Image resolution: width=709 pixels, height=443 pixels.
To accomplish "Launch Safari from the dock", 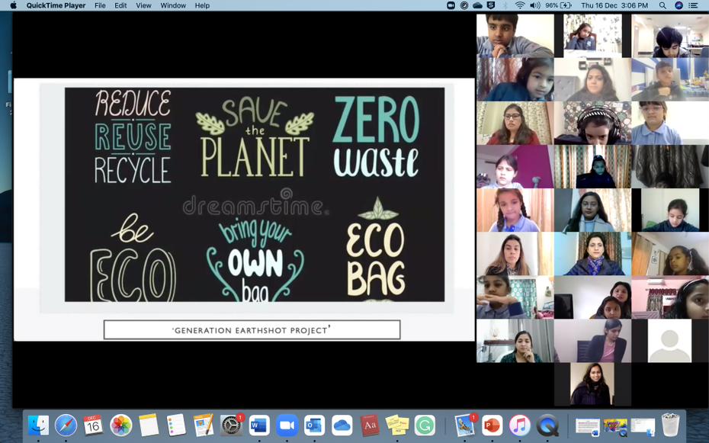I will coord(66,425).
